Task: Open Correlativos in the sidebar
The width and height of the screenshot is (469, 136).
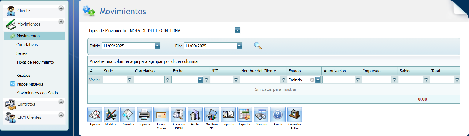Action: coord(27,45)
